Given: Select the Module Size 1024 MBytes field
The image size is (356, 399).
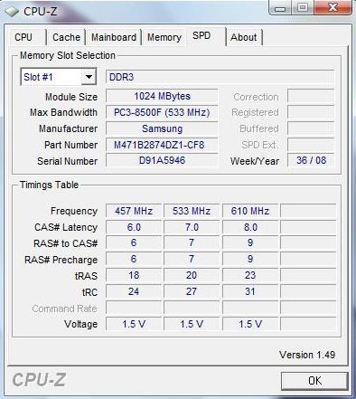Looking at the screenshot, I should (x=162, y=96).
